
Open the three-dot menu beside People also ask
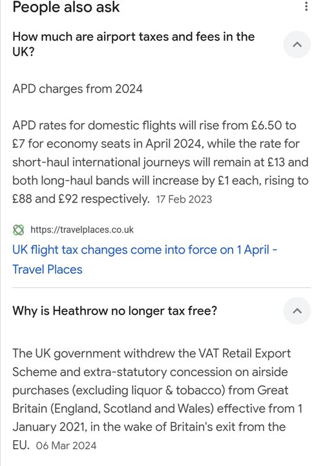306,6
